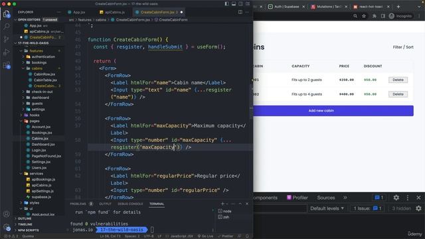
Task: Open the Sources tab in DevTools
Action: (326, 198)
